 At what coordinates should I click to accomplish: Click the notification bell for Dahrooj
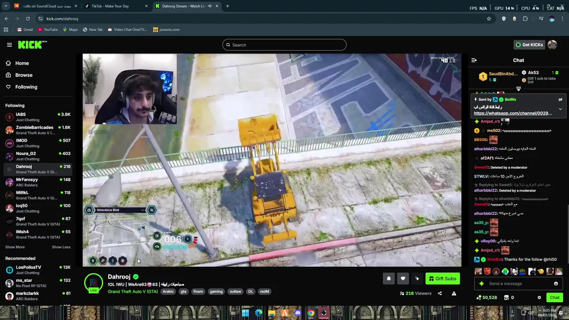[389, 279]
